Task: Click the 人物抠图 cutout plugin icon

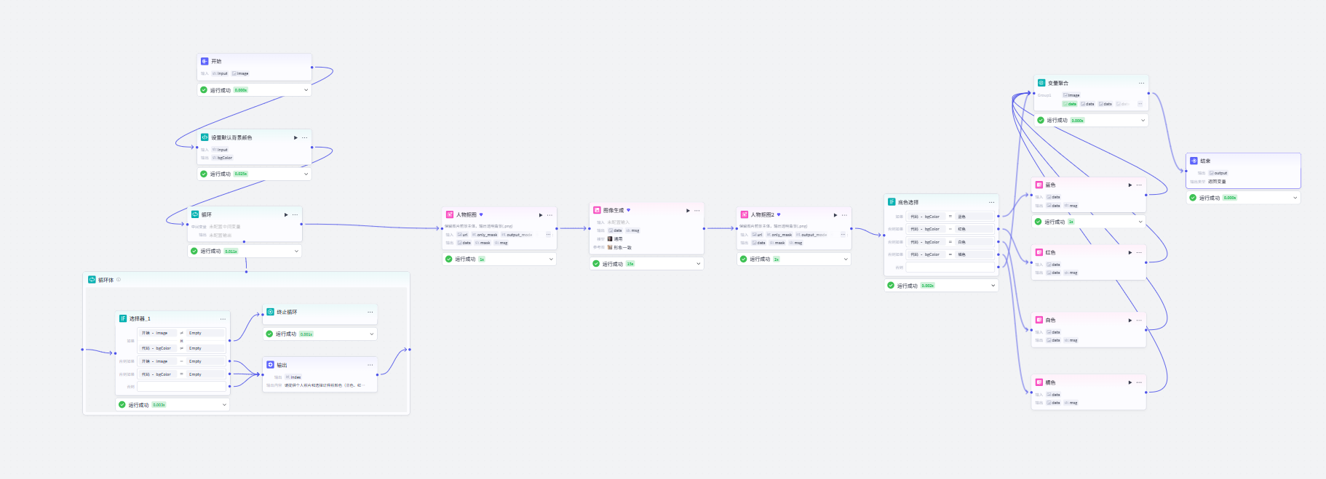Action: [x=450, y=214]
